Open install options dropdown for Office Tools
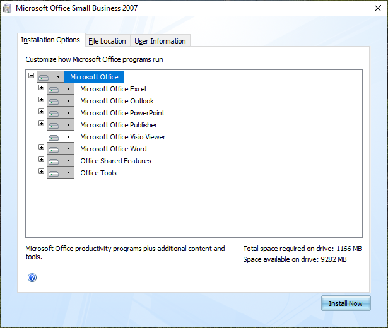The width and height of the screenshot is (388, 328). (x=61, y=173)
